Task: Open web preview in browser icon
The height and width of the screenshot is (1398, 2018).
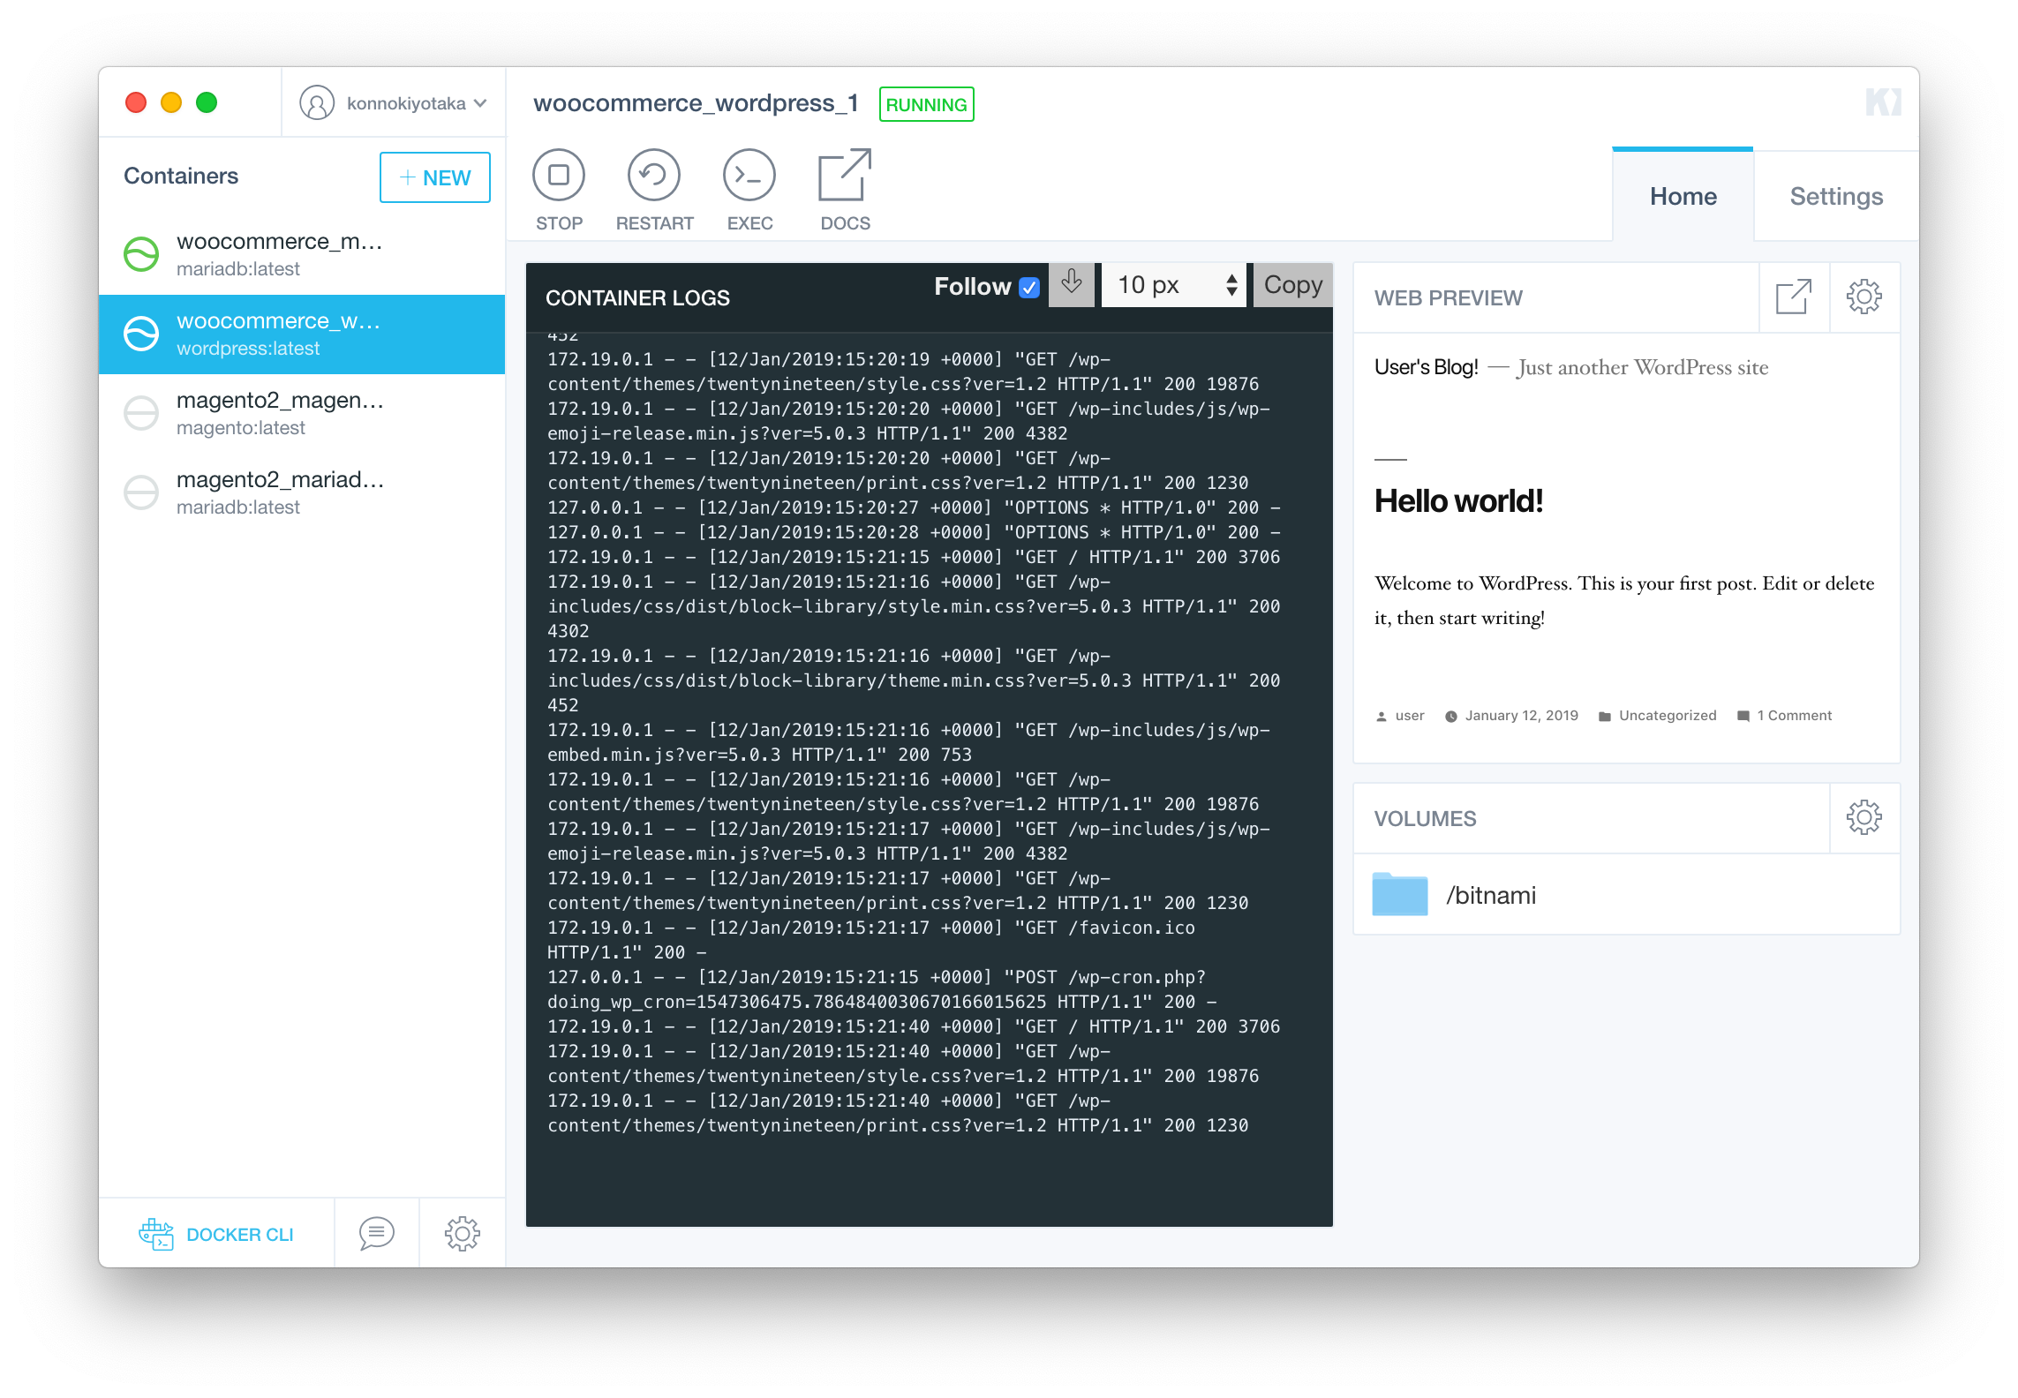Action: click(x=1793, y=297)
